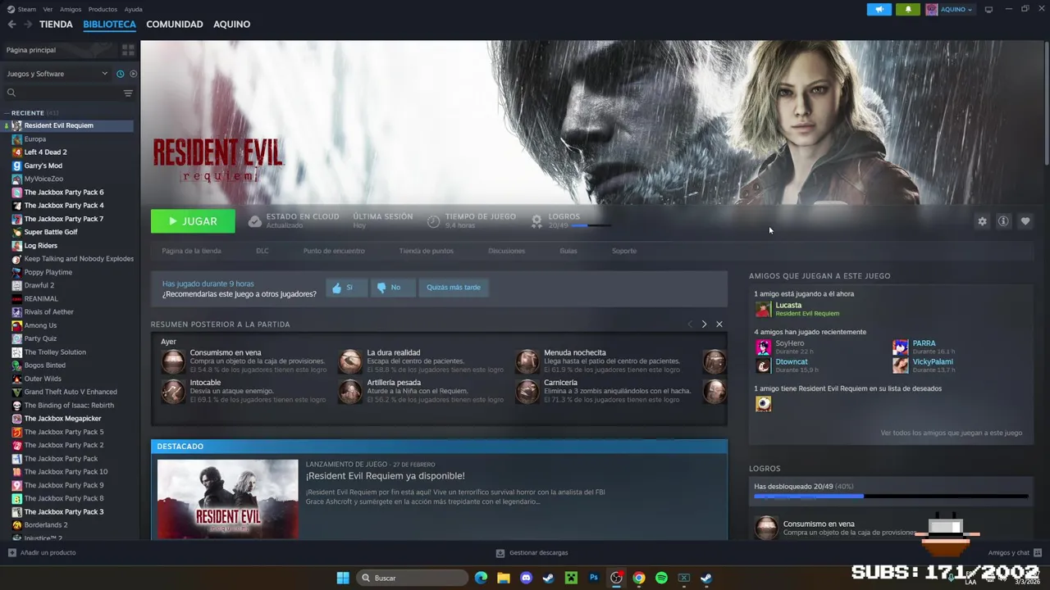Open the DLC link
Viewport: 1050px width, 590px height.
[x=262, y=251]
